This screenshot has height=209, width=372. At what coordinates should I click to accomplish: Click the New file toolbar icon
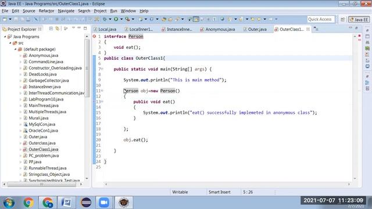click(5, 19)
